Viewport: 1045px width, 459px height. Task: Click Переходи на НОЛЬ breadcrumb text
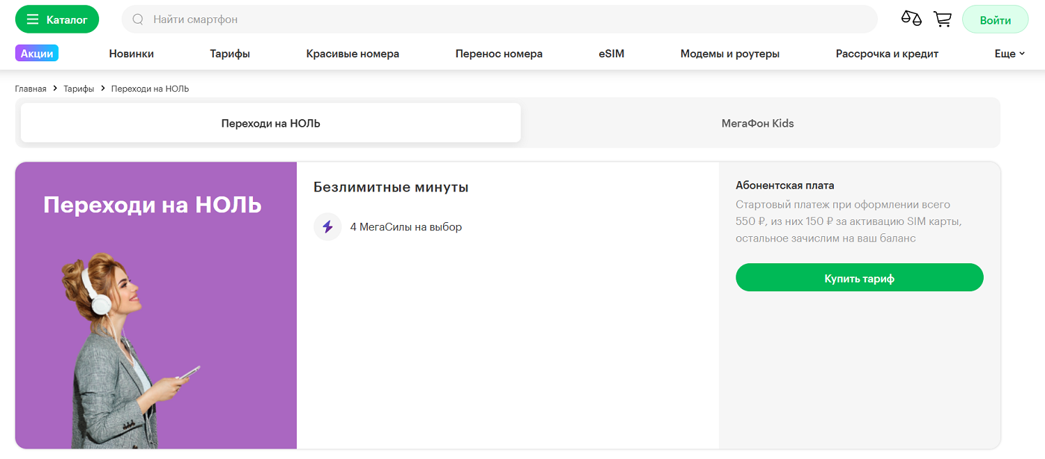click(150, 88)
